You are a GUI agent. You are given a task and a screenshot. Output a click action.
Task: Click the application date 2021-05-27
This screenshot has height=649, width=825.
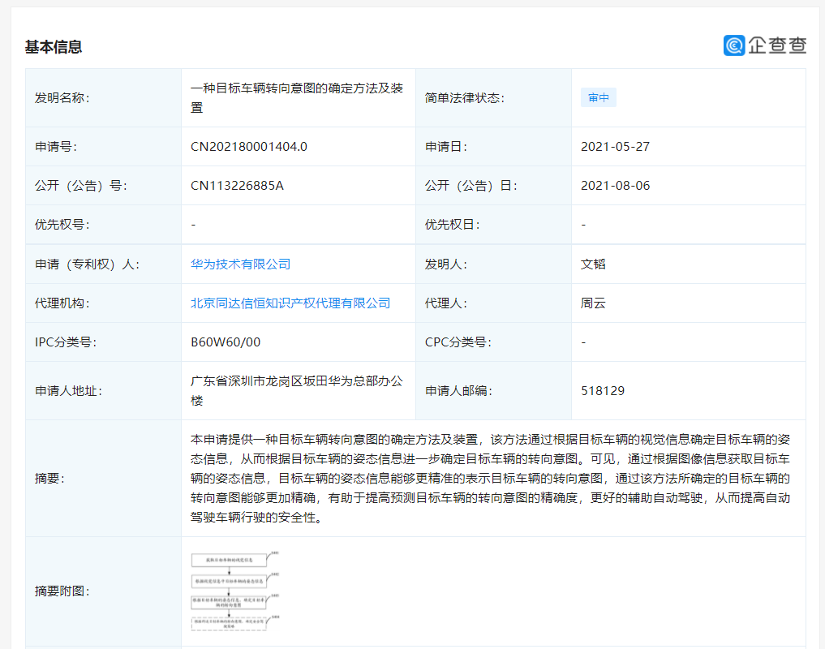click(617, 146)
